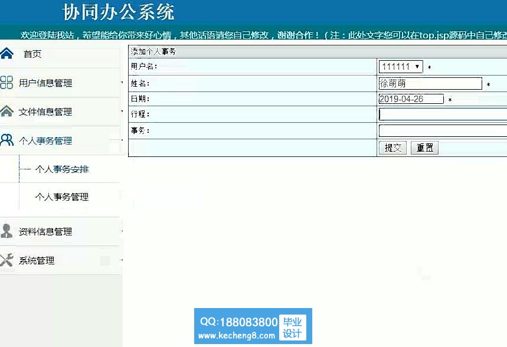This screenshot has height=347, width=507.
Task: Expand the 资料信息管理 menu
Action: coord(45,231)
